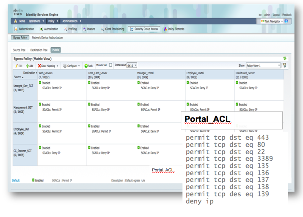
Task: Click the Add green plus icon
Action: 28,66
